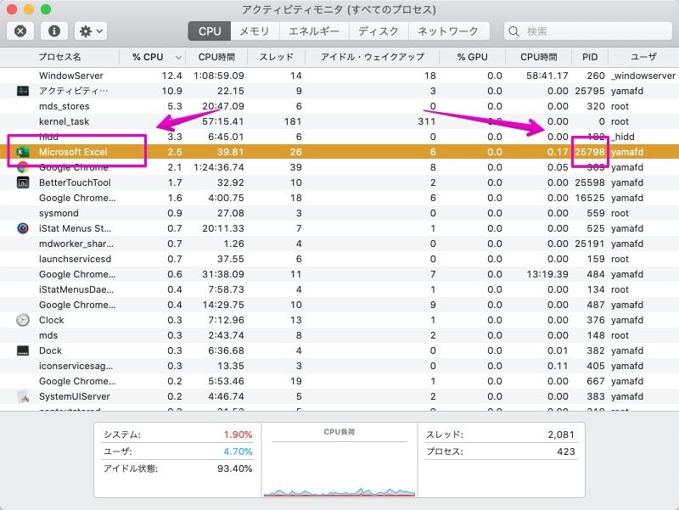Sort by the プロセス名 column header
The height and width of the screenshot is (510, 679).
[59, 57]
